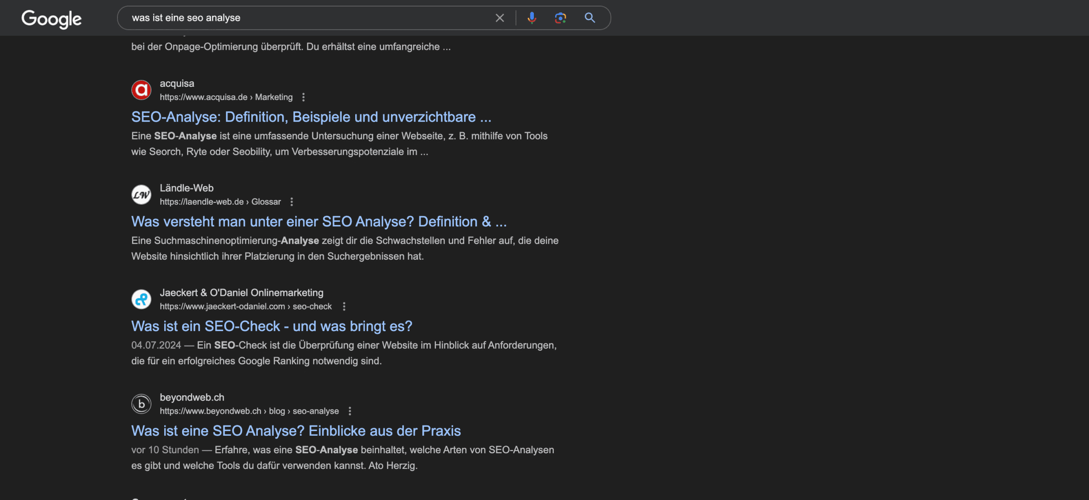Open more options for Jaeckert-odaniel result
Image resolution: width=1089 pixels, height=500 pixels.
pos(344,306)
